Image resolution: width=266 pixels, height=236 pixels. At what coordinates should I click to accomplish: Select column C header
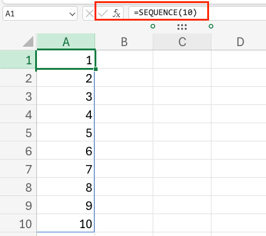[x=182, y=41]
